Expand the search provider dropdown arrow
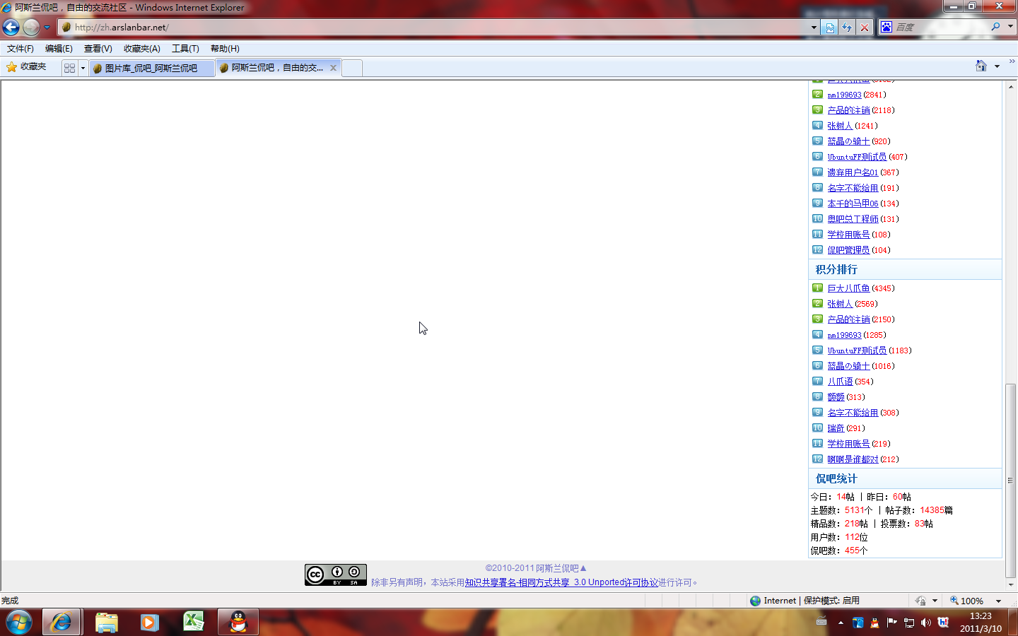Screen dimensions: 1018x636 point(1010,27)
